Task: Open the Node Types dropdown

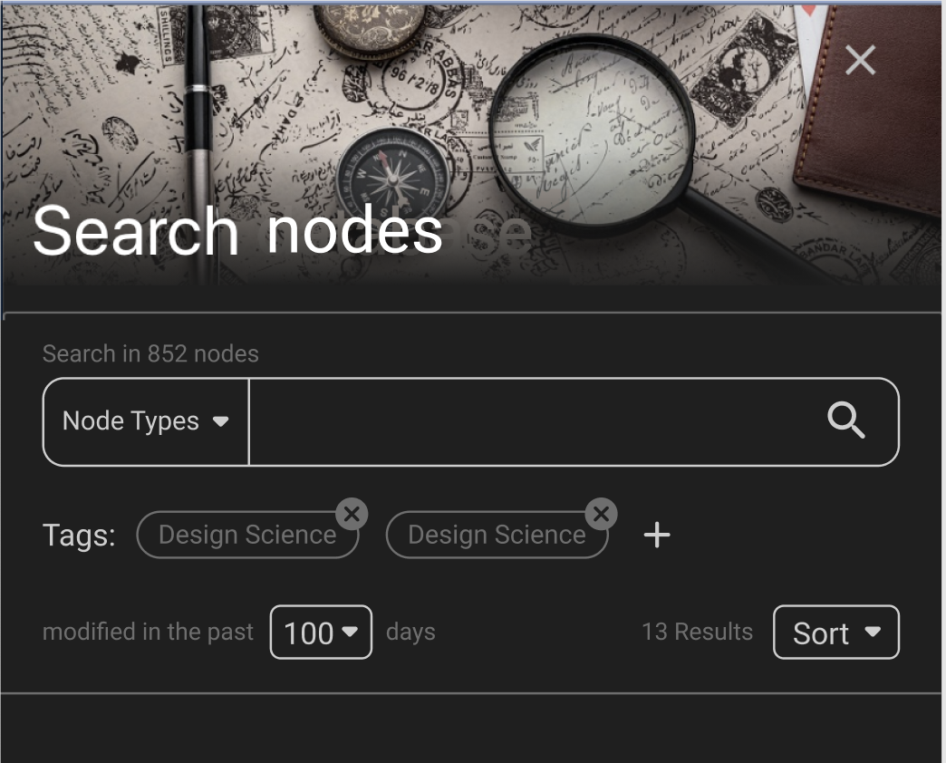Action: pyautogui.click(x=145, y=421)
